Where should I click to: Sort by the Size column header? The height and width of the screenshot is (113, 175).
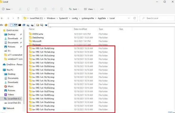pyautogui.click(x=121, y=29)
